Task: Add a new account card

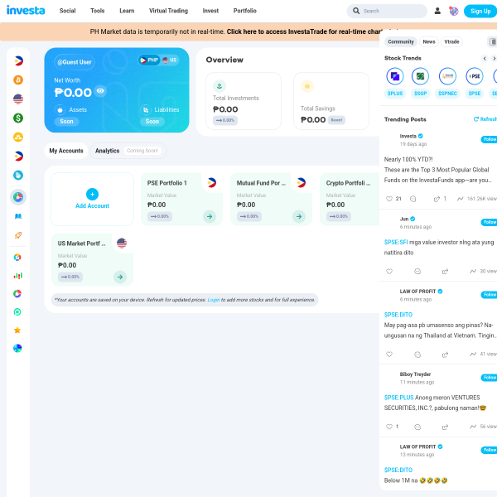Action: point(92,199)
